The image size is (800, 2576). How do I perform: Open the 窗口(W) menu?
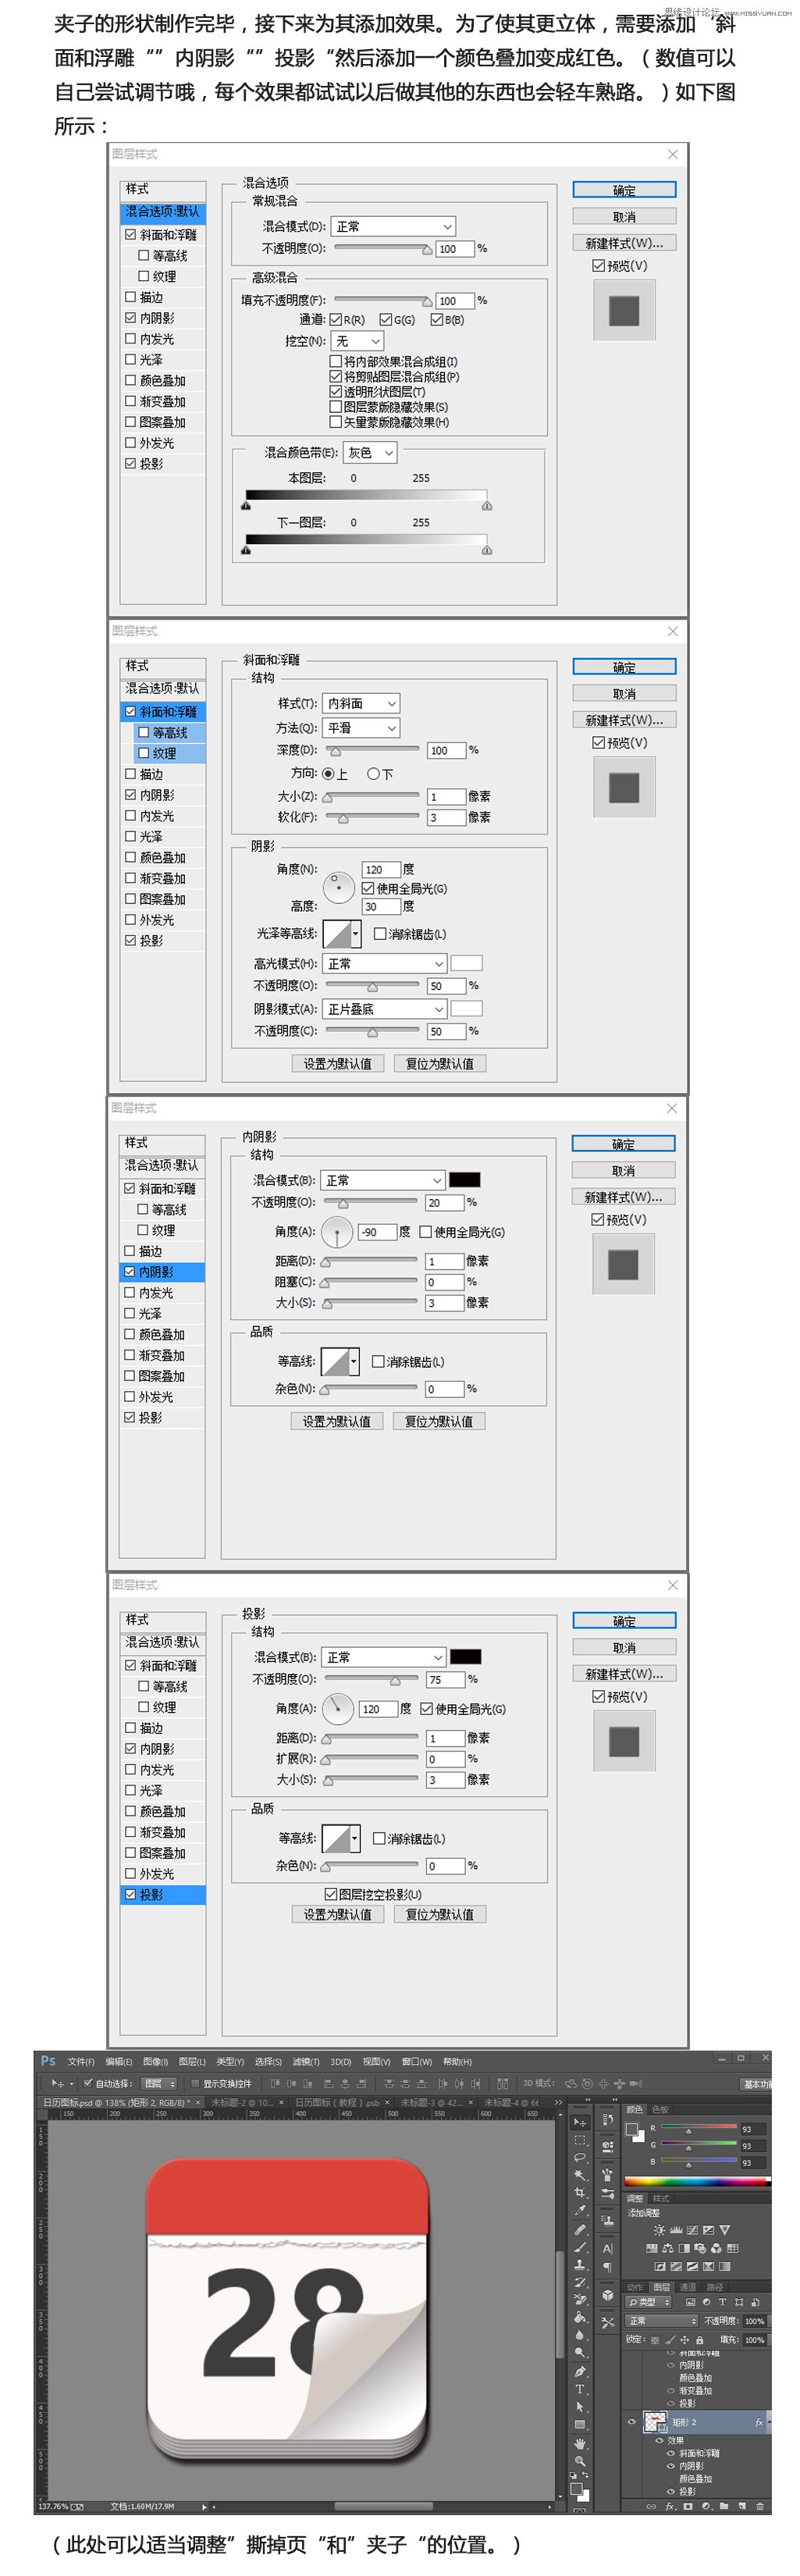pyautogui.click(x=418, y=2061)
